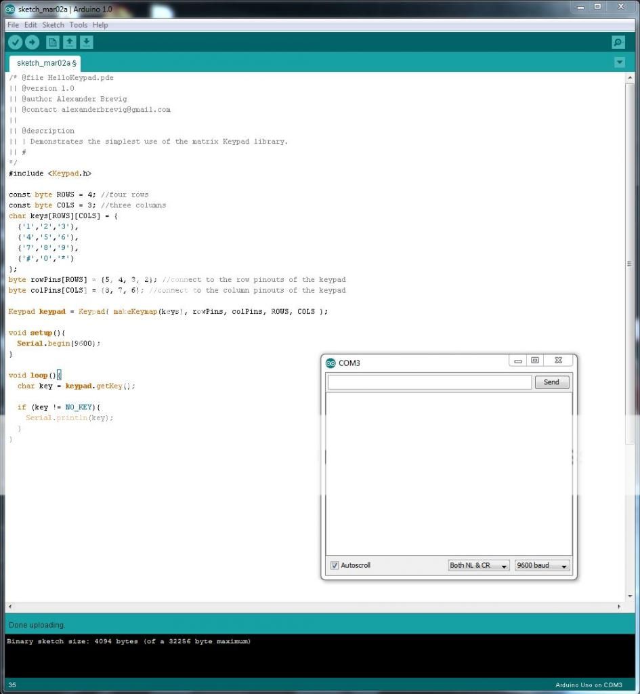Click the Verify sketch checkmark icon
Image resolution: width=640 pixels, height=694 pixels.
[15, 42]
